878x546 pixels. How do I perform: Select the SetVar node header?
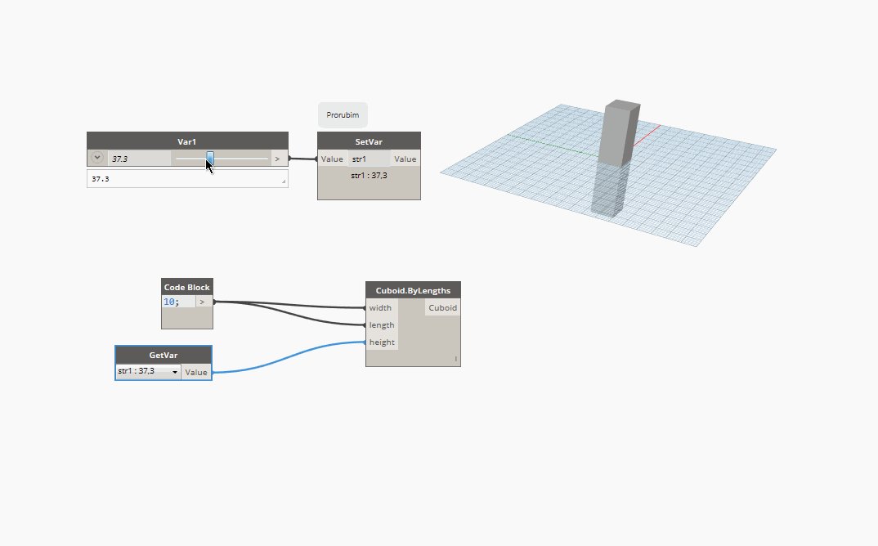(369, 141)
